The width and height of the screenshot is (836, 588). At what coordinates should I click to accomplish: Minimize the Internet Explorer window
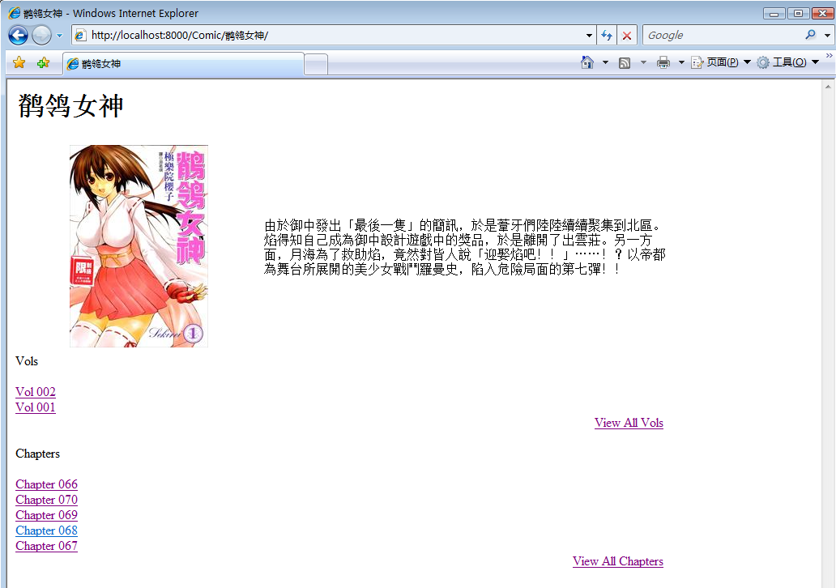click(774, 13)
